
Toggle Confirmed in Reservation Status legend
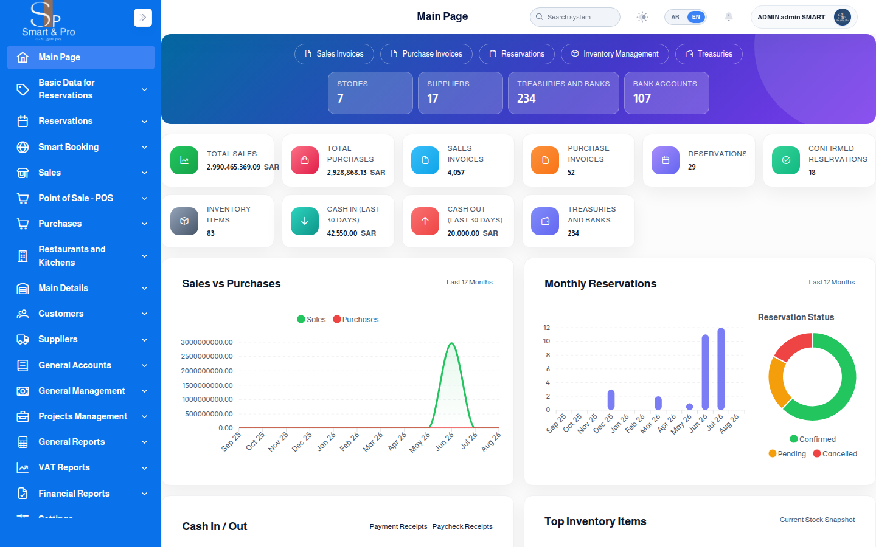(813, 439)
